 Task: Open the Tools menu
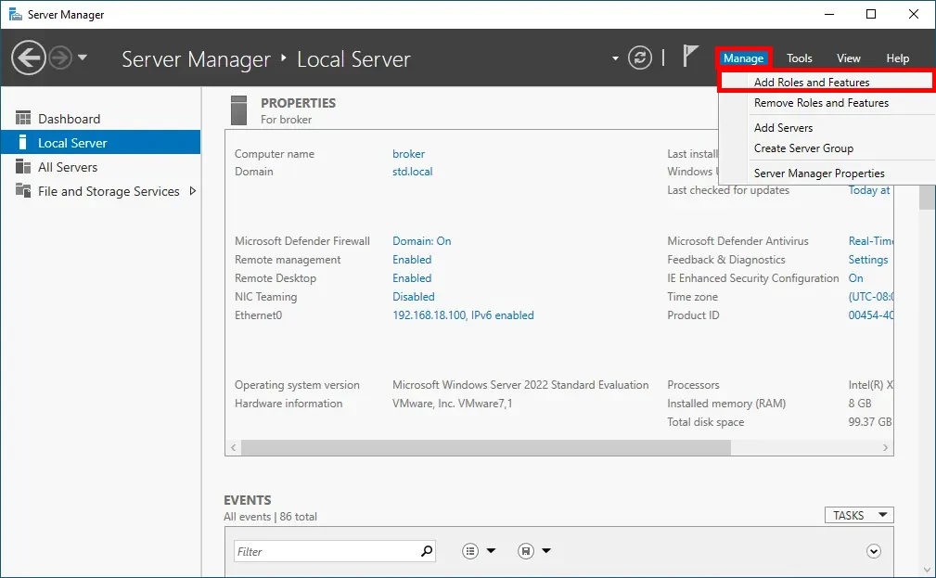tap(799, 58)
